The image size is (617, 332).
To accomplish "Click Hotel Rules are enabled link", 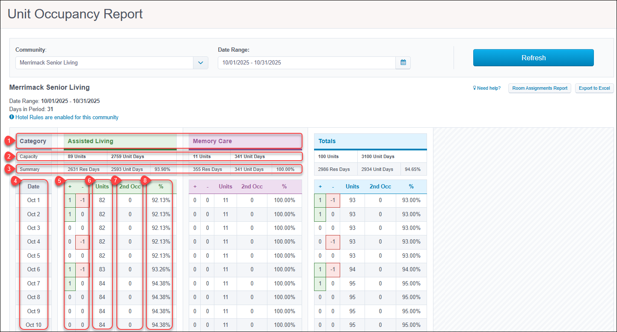I will [x=67, y=117].
